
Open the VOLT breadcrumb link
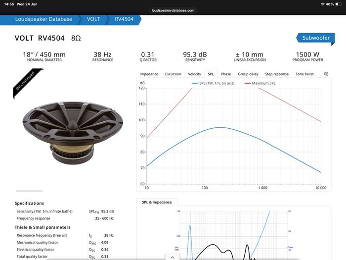coord(93,19)
